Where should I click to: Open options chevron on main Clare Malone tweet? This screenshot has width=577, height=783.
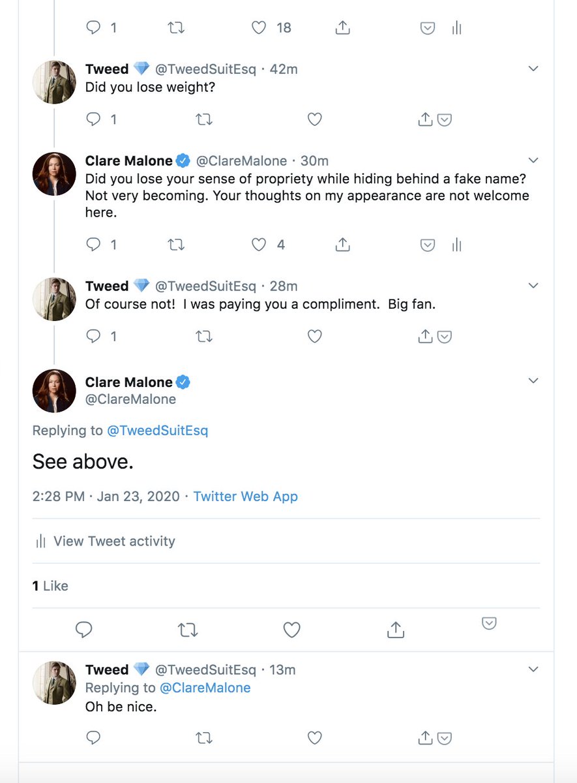point(533,381)
